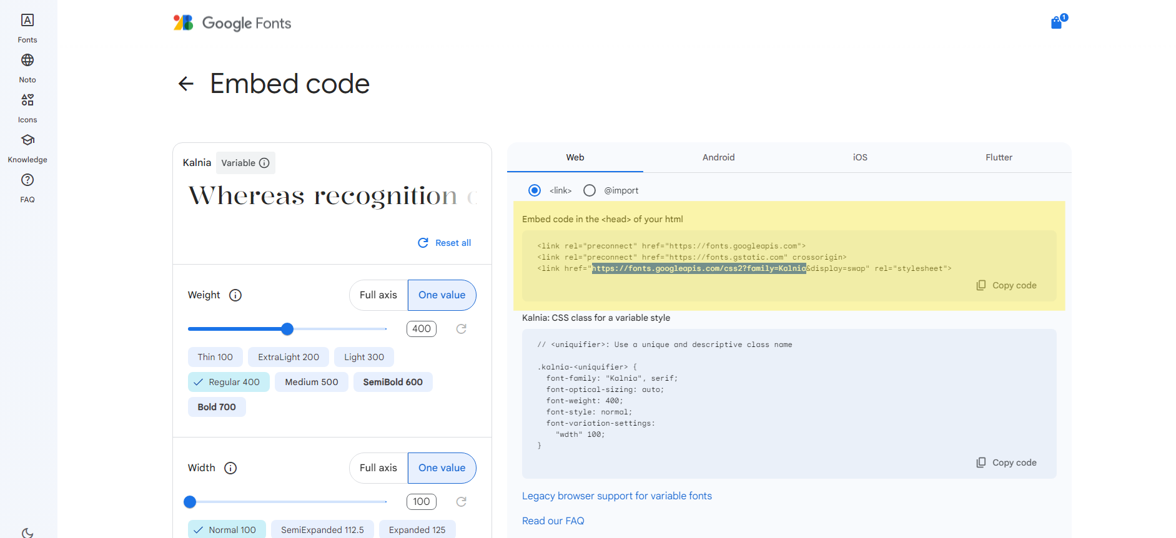Click the Kalnia preview text
Image resolution: width=1176 pixels, height=538 pixels.
point(333,196)
